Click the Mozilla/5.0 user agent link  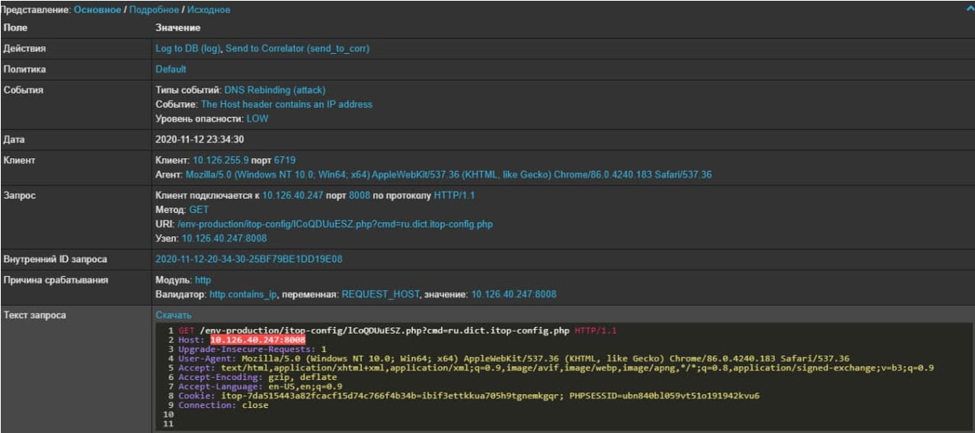click(x=448, y=174)
